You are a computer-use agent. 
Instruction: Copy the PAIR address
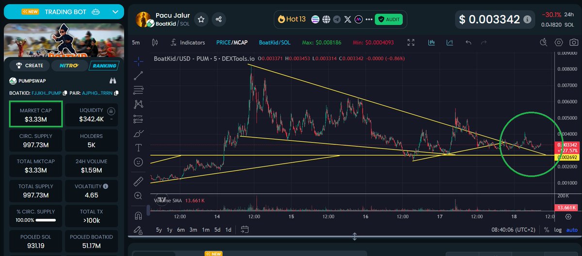point(116,93)
